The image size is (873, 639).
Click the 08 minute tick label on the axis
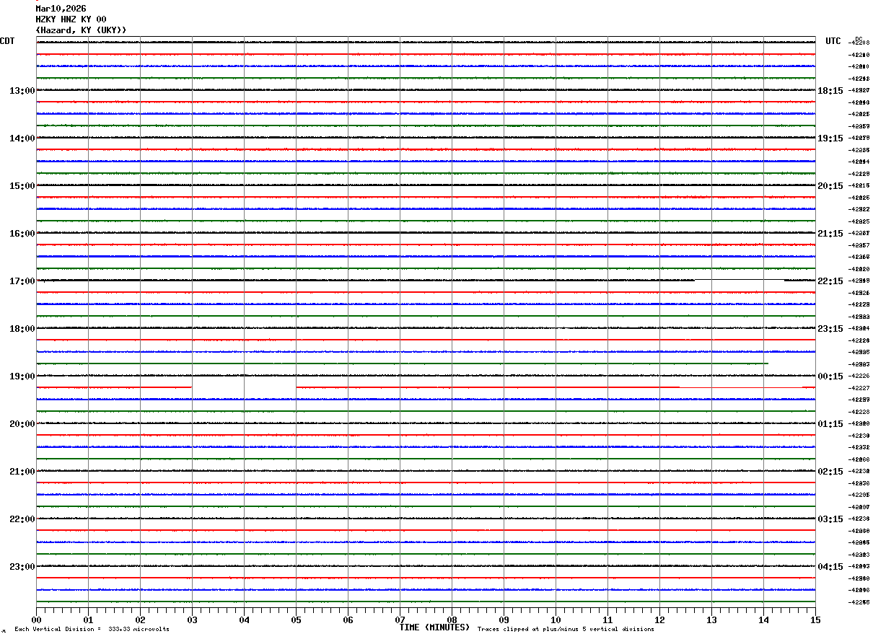452,620
